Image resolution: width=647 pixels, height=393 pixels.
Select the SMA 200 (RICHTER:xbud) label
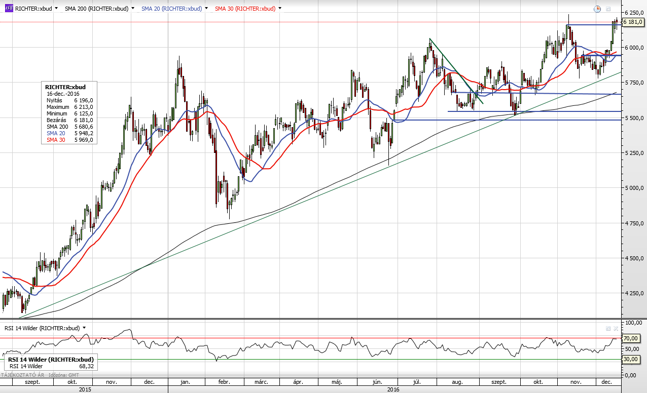coord(96,9)
